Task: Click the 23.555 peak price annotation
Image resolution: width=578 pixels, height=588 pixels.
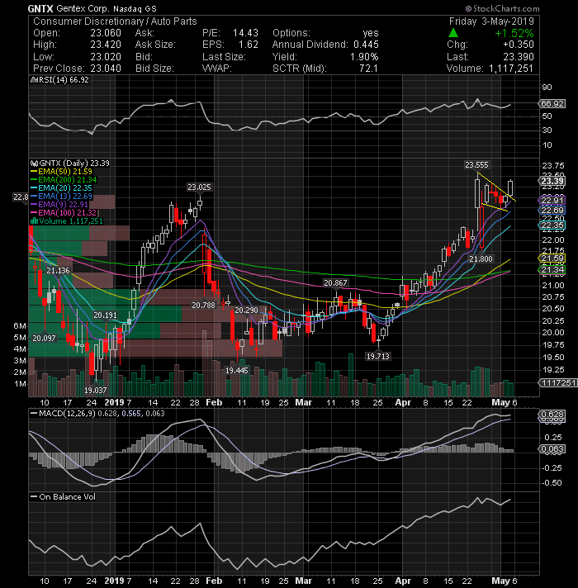Action: pyautogui.click(x=476, y=164)
